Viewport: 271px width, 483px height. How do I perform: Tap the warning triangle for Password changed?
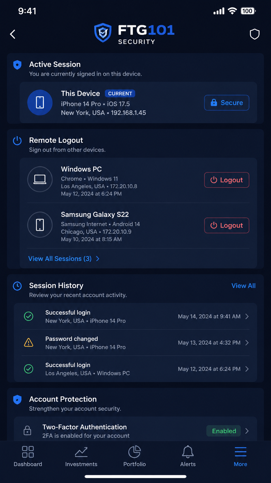coord(29,342)
